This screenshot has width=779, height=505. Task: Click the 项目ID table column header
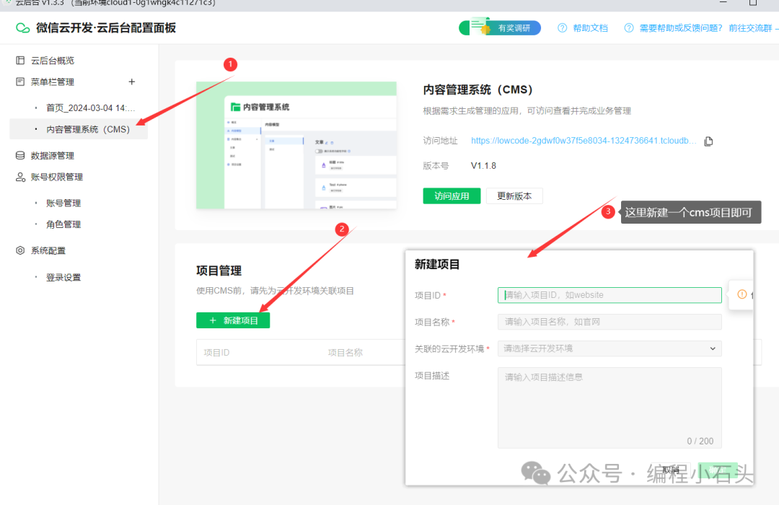[x=216, y=352]
